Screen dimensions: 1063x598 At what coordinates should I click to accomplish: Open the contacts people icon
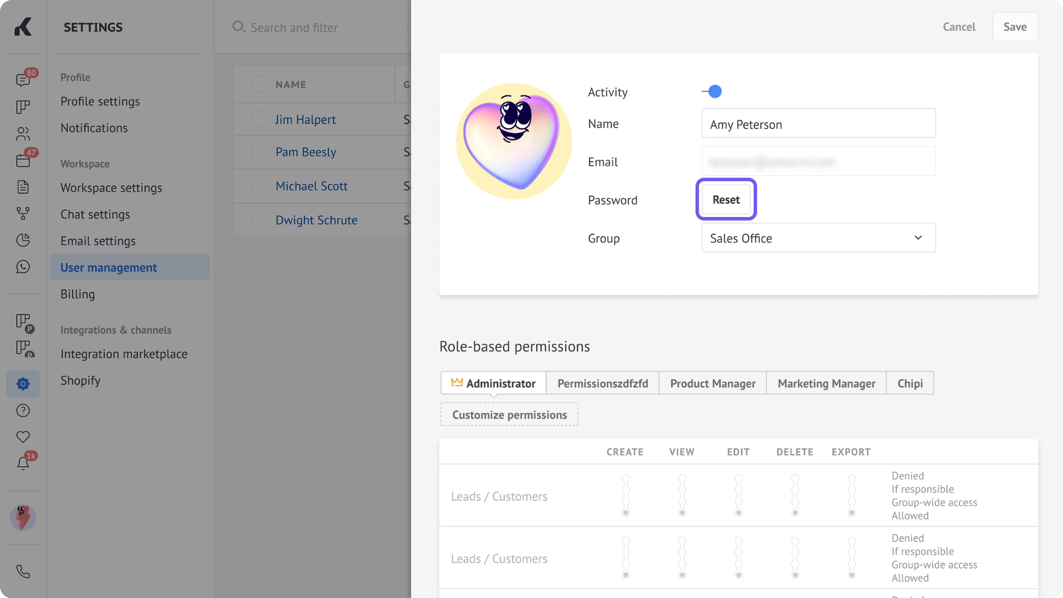(23, 134)
